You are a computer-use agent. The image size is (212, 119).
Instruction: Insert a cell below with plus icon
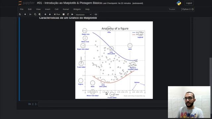pos(25,15)
